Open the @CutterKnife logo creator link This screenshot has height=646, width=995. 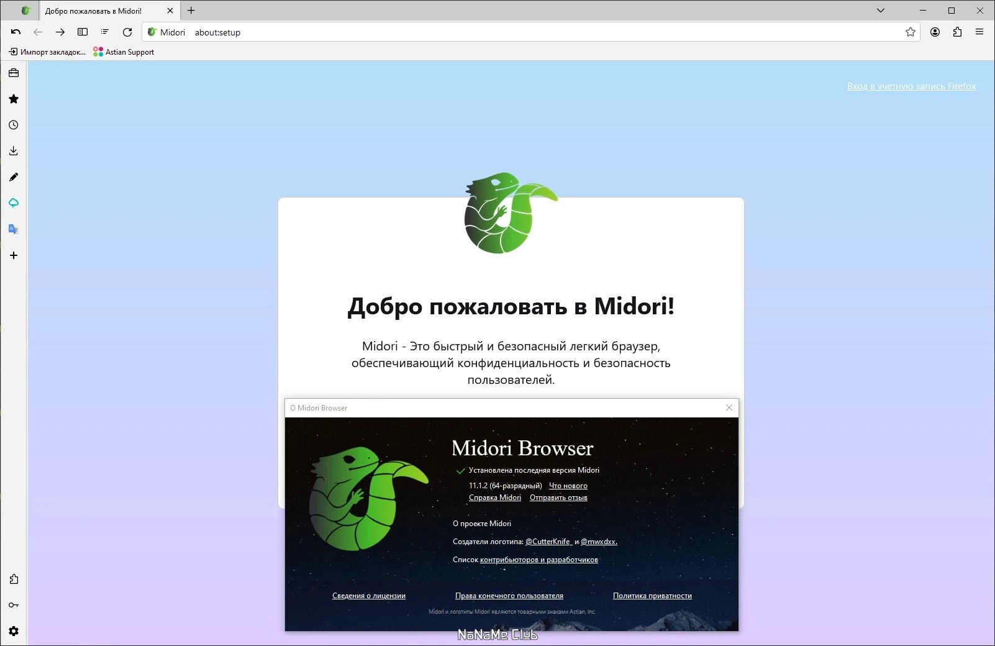coord(548,542)
